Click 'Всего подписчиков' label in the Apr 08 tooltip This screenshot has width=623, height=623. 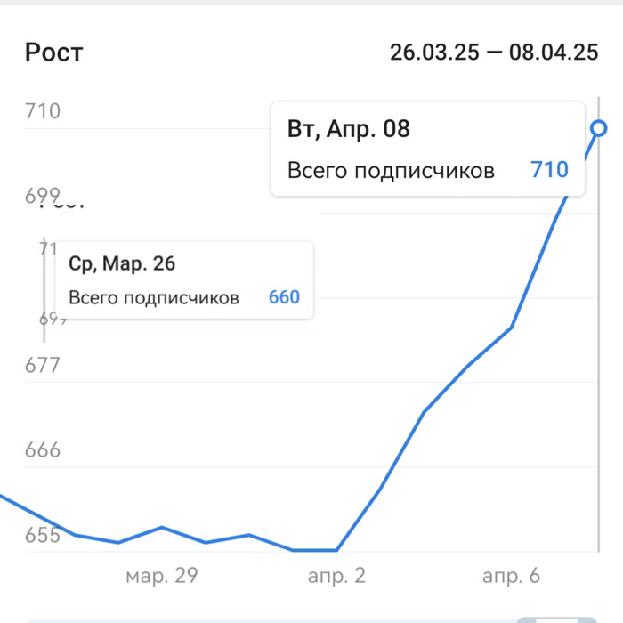tap(391, 170)
